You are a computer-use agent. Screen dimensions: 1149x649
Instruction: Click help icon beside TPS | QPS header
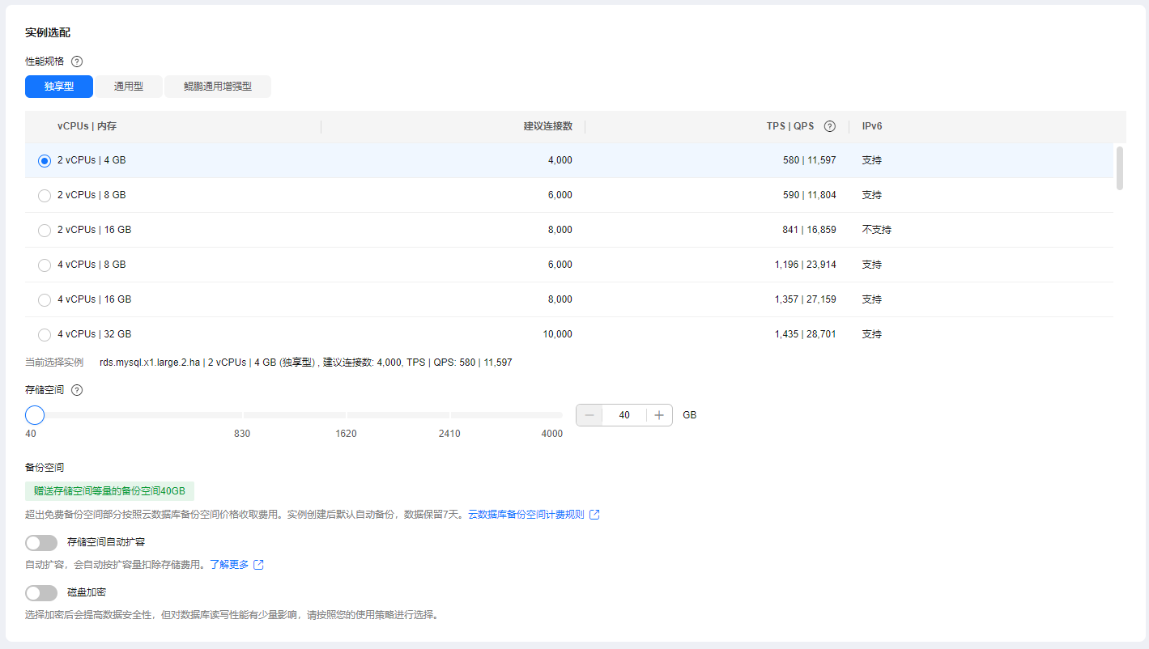tap(829, 126)
